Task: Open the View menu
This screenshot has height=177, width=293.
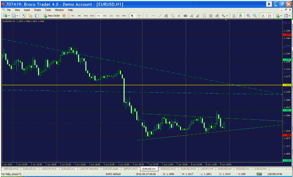Action: coord(17,10)
